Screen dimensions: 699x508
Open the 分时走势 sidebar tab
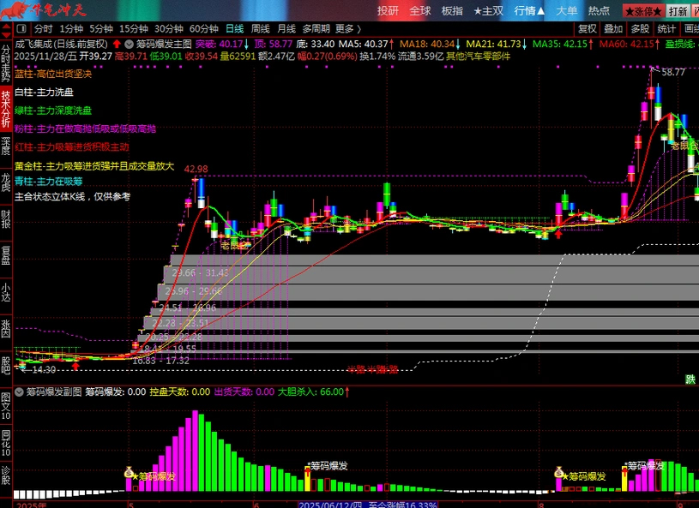[6, 63]
